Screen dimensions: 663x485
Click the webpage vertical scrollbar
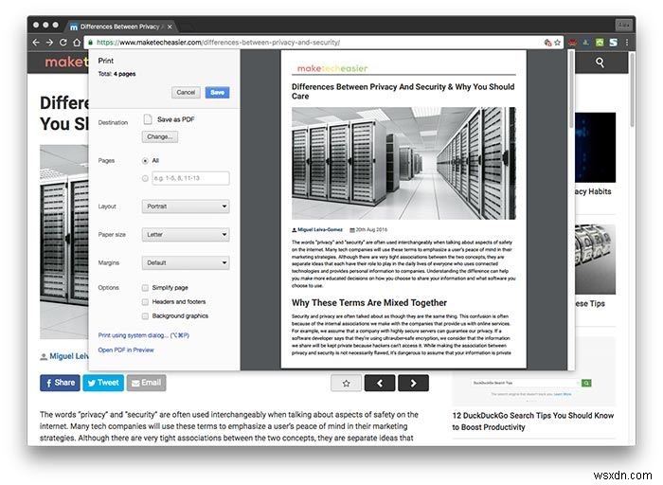pyautogui.click(x=632, y=89)
